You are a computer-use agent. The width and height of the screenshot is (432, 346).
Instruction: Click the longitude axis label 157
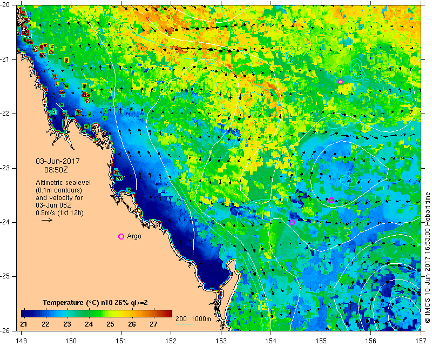pyautogui.click(x=421, y=341)
